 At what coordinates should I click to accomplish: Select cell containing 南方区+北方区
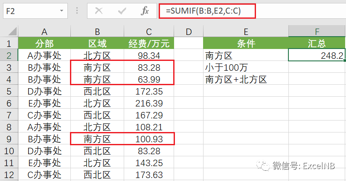(x=246, y=79)
